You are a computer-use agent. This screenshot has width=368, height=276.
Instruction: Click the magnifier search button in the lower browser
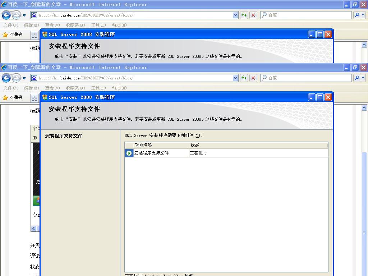(356, 78)
